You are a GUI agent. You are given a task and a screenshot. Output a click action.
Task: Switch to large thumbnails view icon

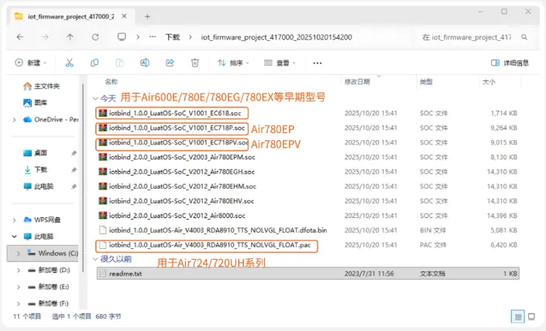(531, 316)
